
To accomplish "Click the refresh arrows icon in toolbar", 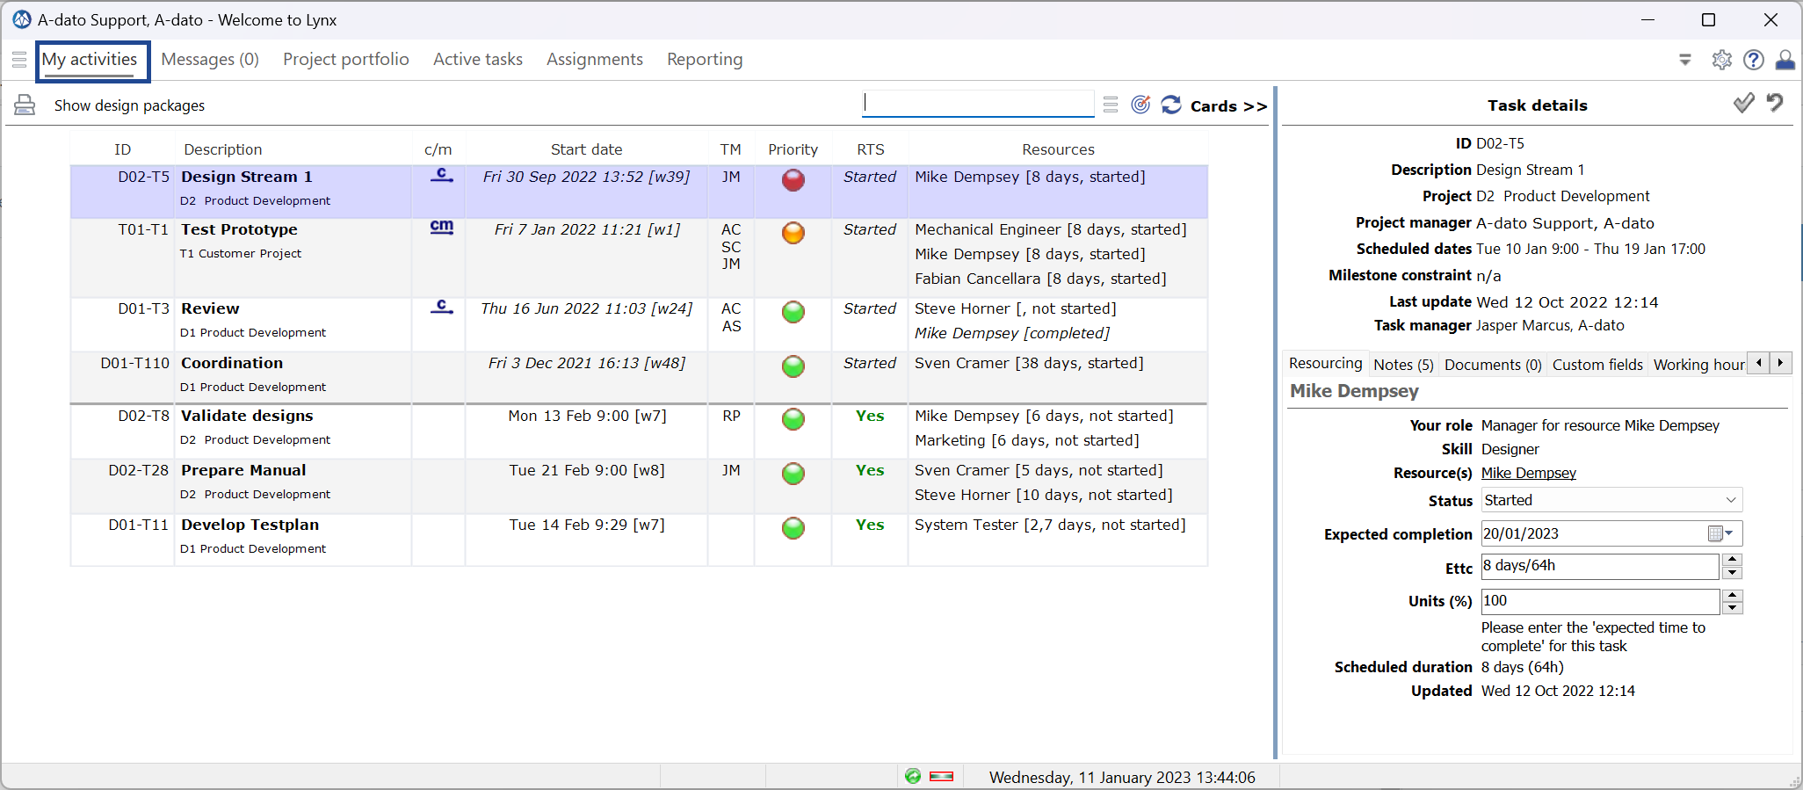I will pyautogui.click(x=1171, y=105).
